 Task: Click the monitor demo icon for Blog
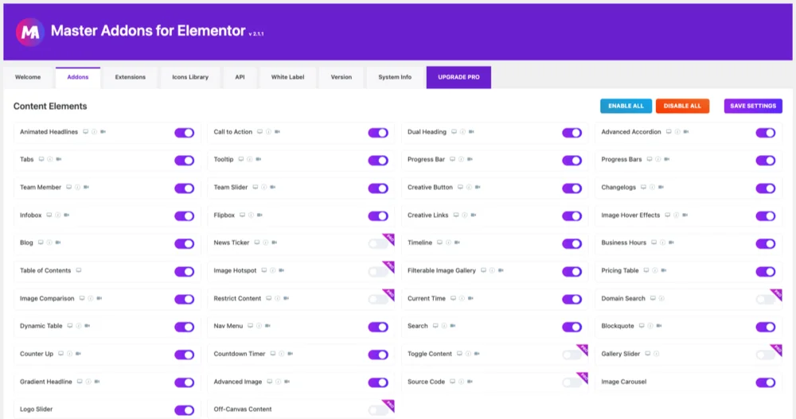tap(41, 242)
